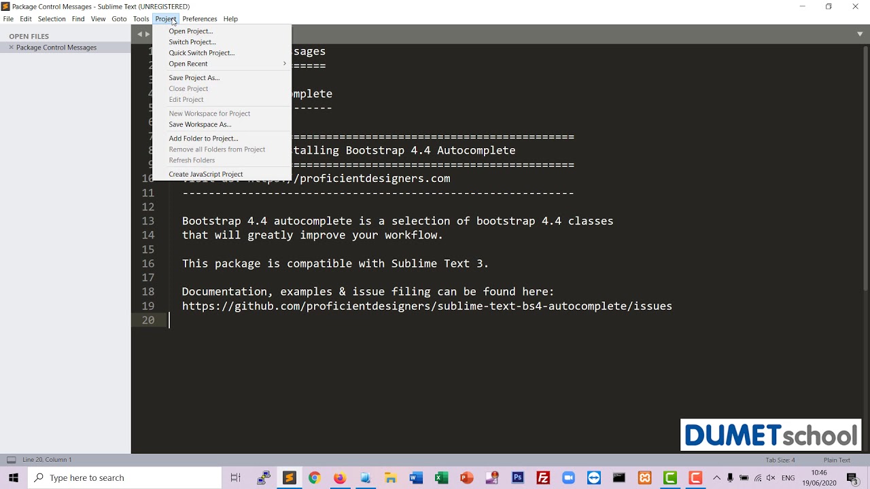
Task: Select Package Control Messages in open files
Action: point(56,48)
